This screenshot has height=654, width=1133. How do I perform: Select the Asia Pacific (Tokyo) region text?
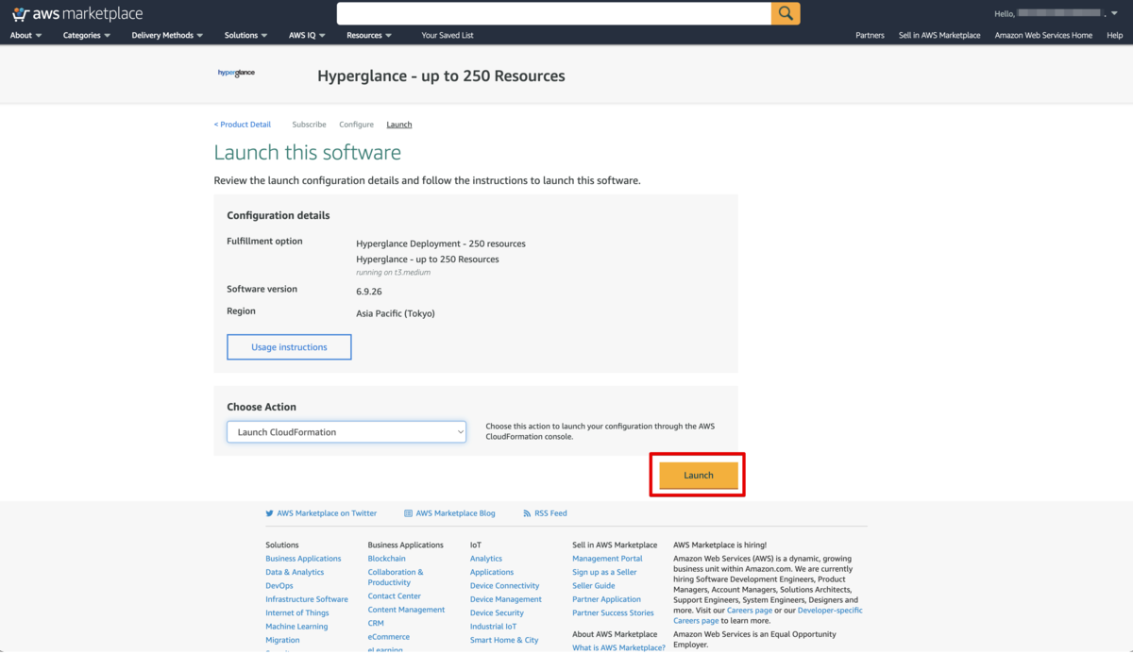pyautogui.click(x=396, y=313)
